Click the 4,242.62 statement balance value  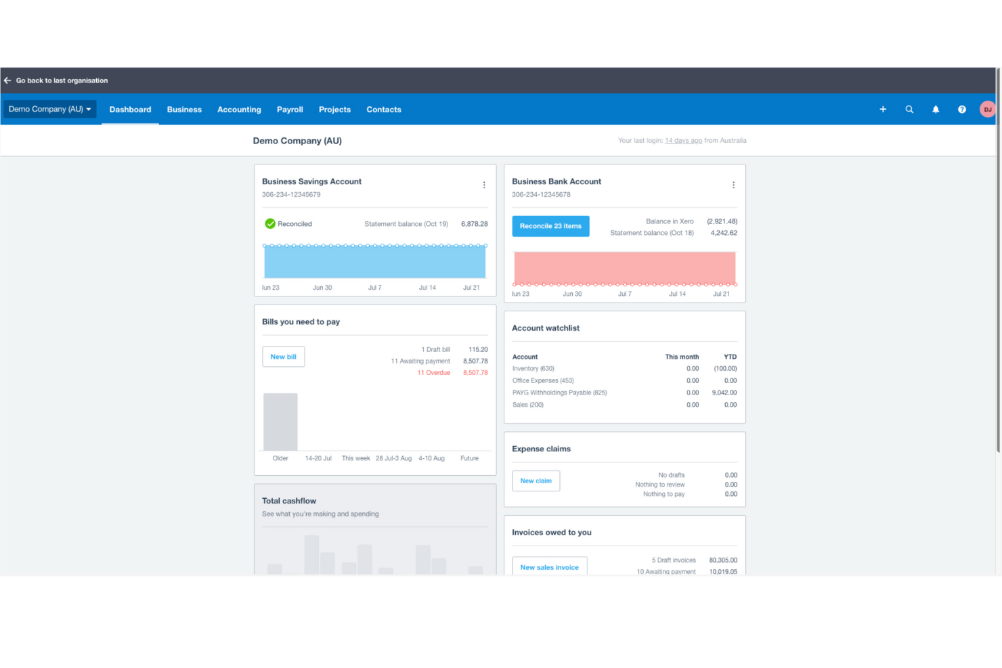(x=724, y=233)
